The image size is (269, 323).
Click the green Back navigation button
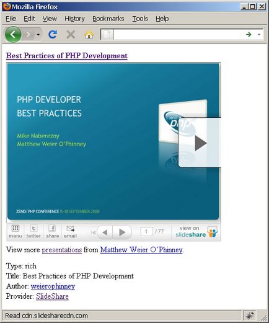(13, 35)
